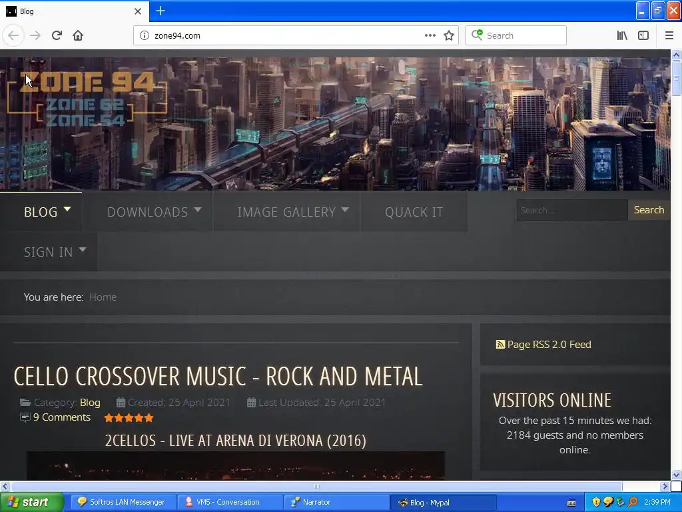This screenshot has height=512, width=682.
Task: Switch to Narrator taskbar window
Action: point(336,503)
